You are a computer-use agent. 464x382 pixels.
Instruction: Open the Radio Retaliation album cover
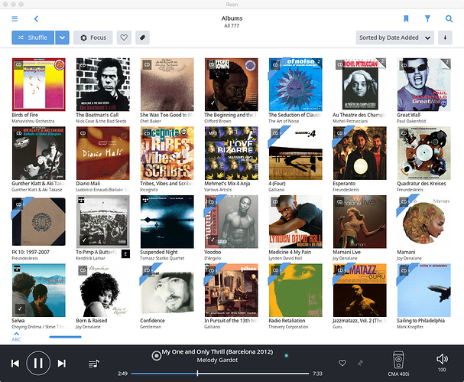coord(295,290)
